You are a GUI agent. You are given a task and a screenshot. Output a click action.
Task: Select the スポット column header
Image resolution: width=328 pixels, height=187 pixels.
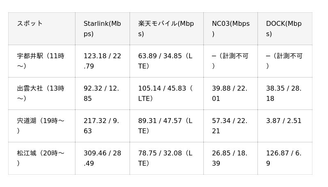(x=42, y=29)
